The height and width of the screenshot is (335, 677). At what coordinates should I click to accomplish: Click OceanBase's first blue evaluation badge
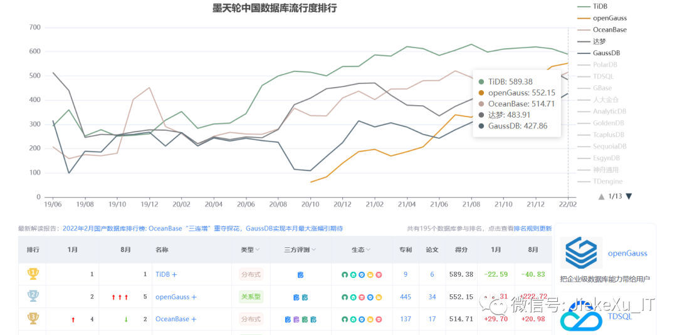point(288,319)
